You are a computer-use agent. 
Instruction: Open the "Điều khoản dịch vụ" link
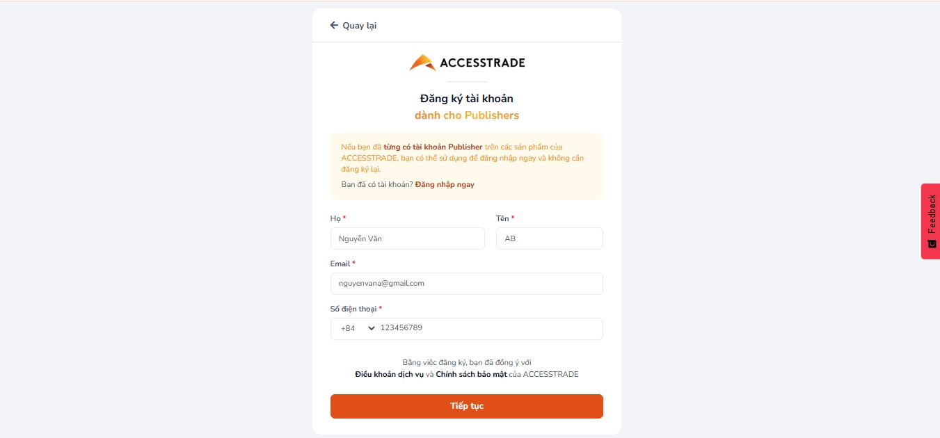[x=389, y=375]
